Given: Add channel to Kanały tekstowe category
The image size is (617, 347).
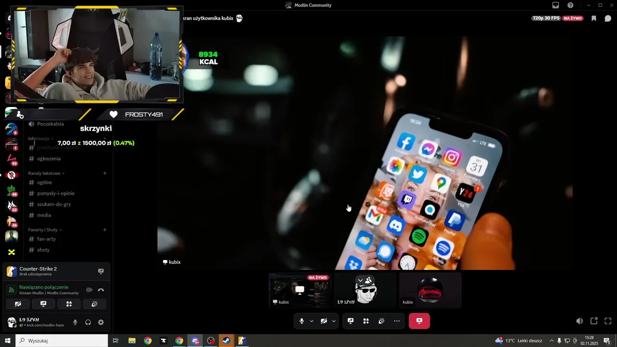Looking at the screenshot, I should pyautogui.click(x=105, y=173).
